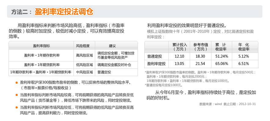Click the value 6.51%
Viewport: 270px width, 121px height.
pyautogui.click(x=244, y=64)
